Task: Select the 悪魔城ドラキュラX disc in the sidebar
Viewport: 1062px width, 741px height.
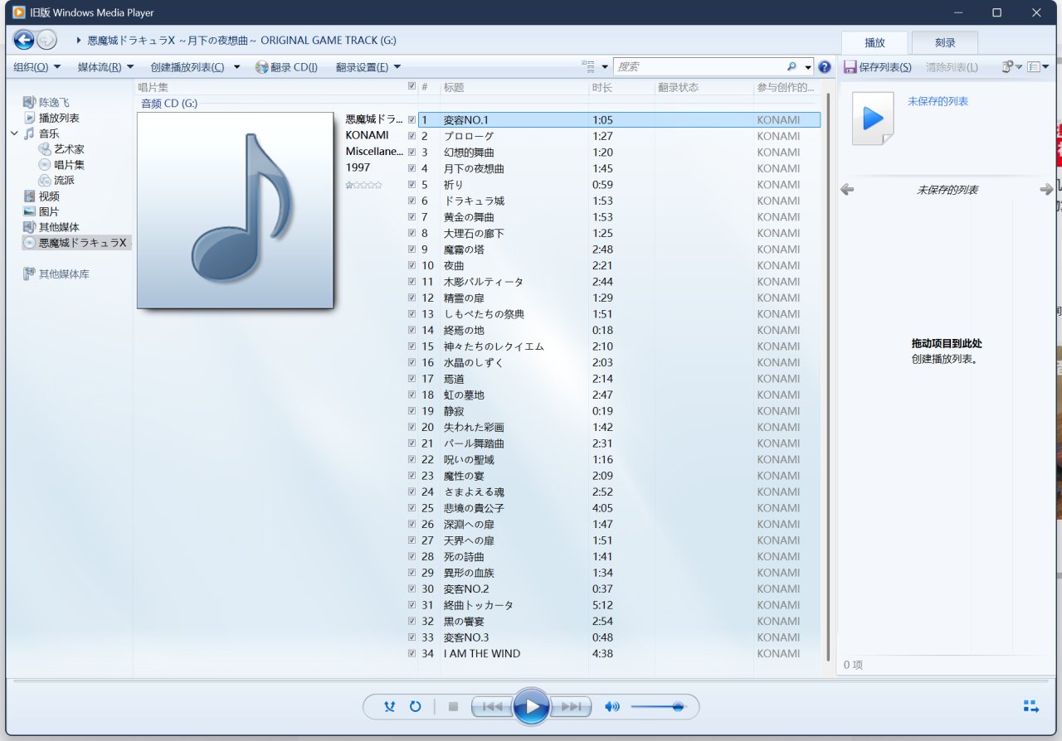Action: pyautogui.click(x=76, y=243)
